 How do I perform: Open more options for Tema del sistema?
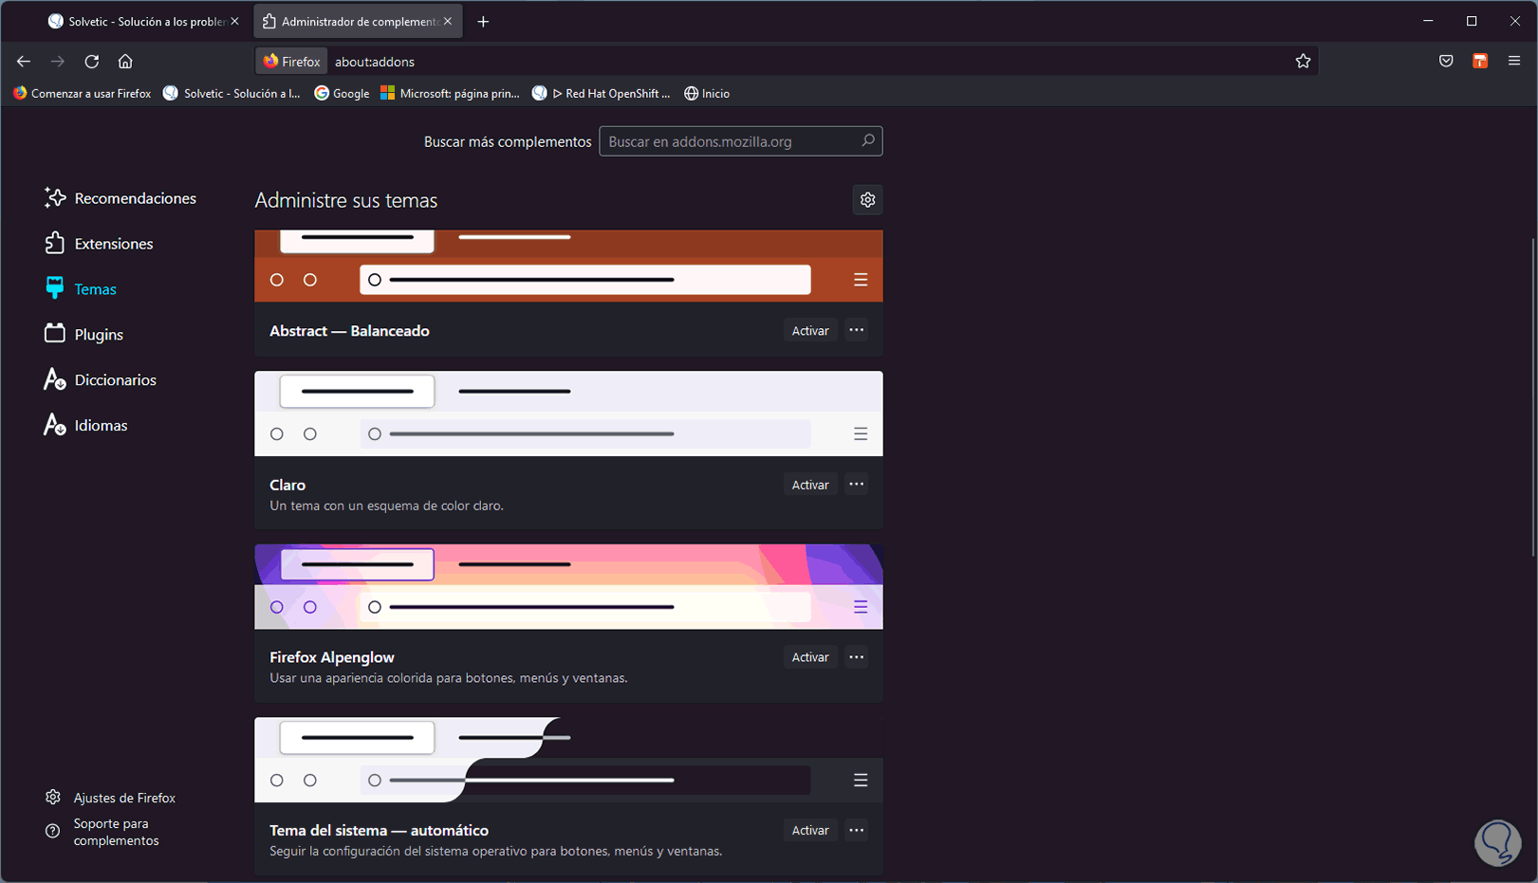857,831
